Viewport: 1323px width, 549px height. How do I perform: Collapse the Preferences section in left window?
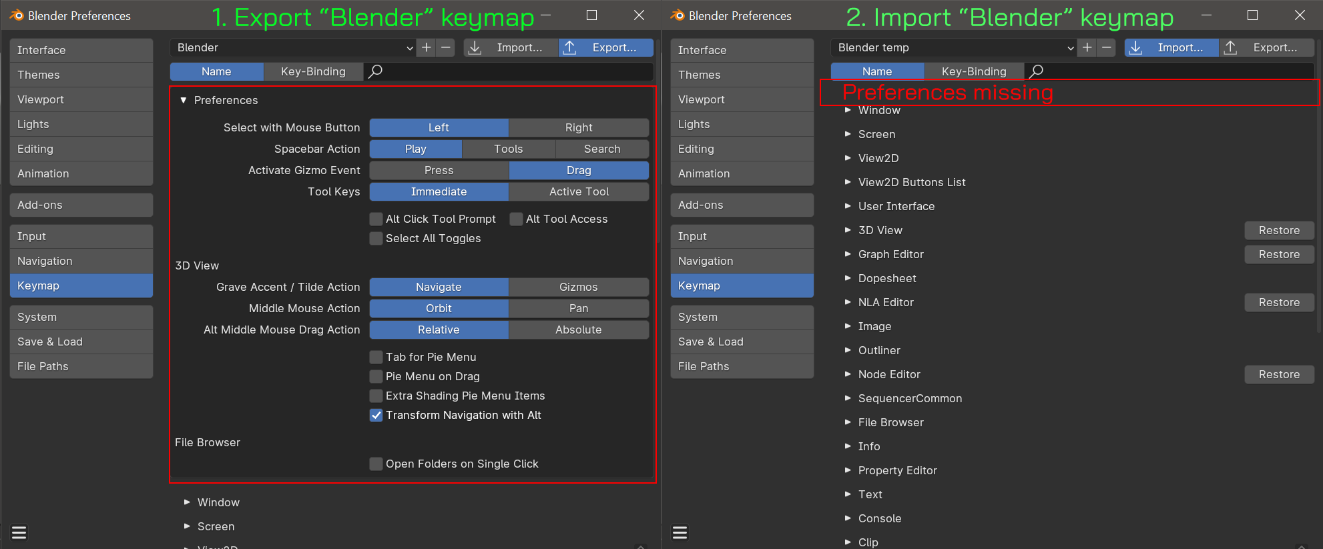184,100
